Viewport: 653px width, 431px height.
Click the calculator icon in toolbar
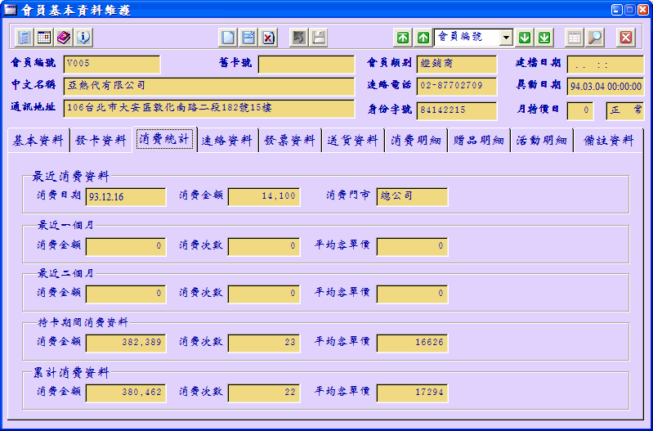click(x=25, y=38)
